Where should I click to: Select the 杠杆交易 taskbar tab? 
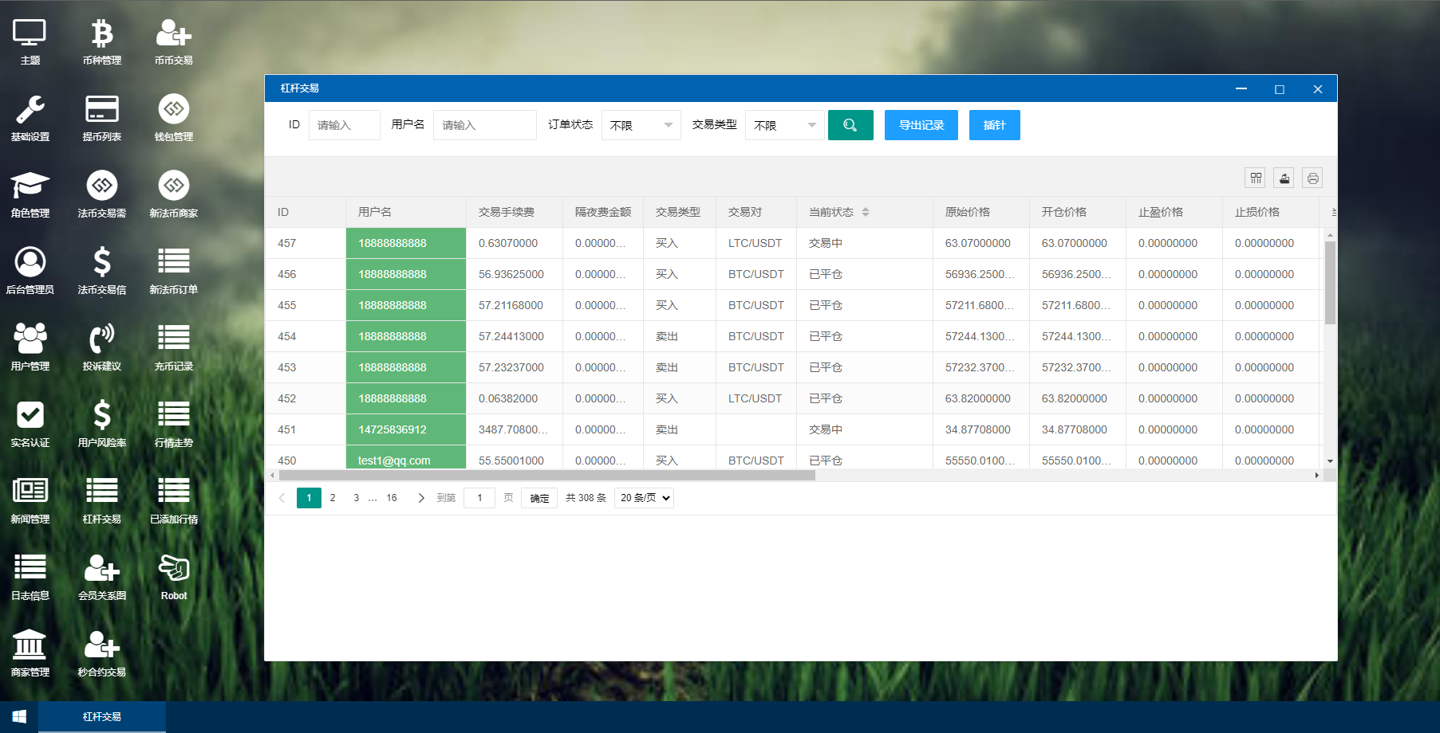[102, 717]
